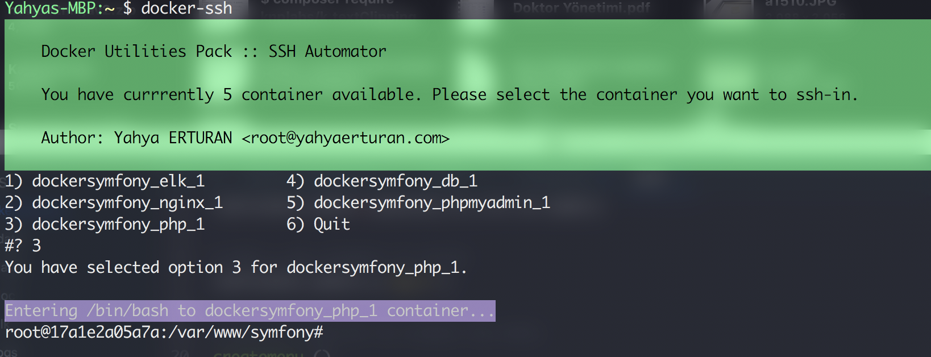Image resolution: width=931 pixels, height=357 pixels.
Task: Click the blurred a1510.JPG file label
Action: 800,3
